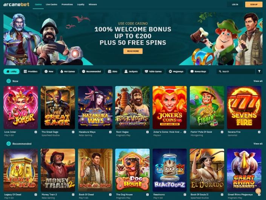Go to Promotions in the top menu

[x=67, y=5]
